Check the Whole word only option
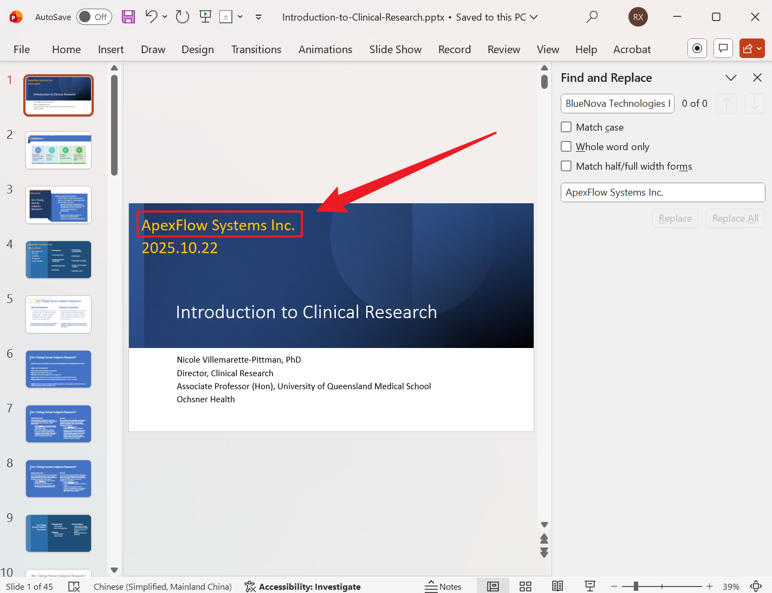This screenshot has width=772, height=593. pos(566,146)
